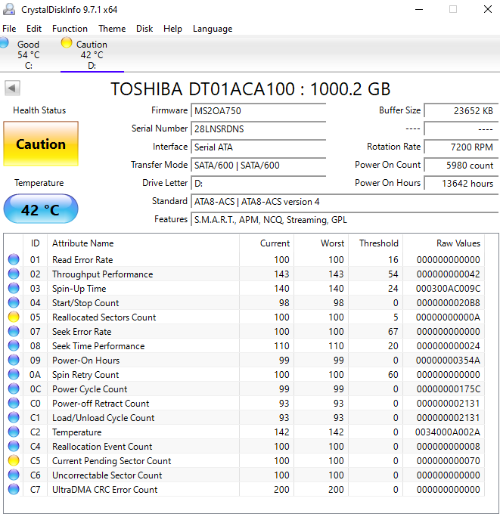Click raw value 000300AC009C

[x=448, y=288]
